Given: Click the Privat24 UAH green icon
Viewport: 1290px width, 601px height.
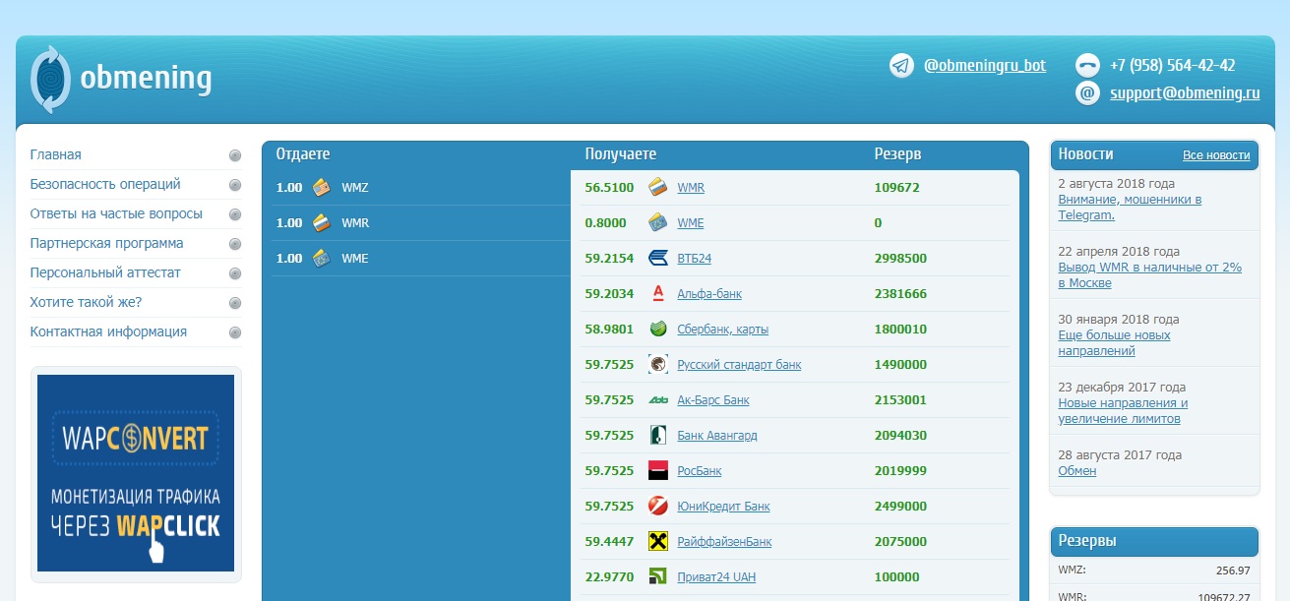Looking at the screenshot, I should click(658, 577).
